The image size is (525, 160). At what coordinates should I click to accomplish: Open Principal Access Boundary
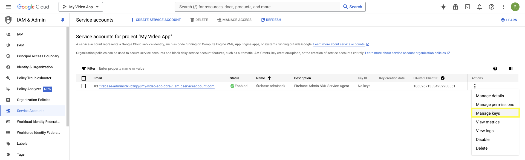[x=38, y=56]
